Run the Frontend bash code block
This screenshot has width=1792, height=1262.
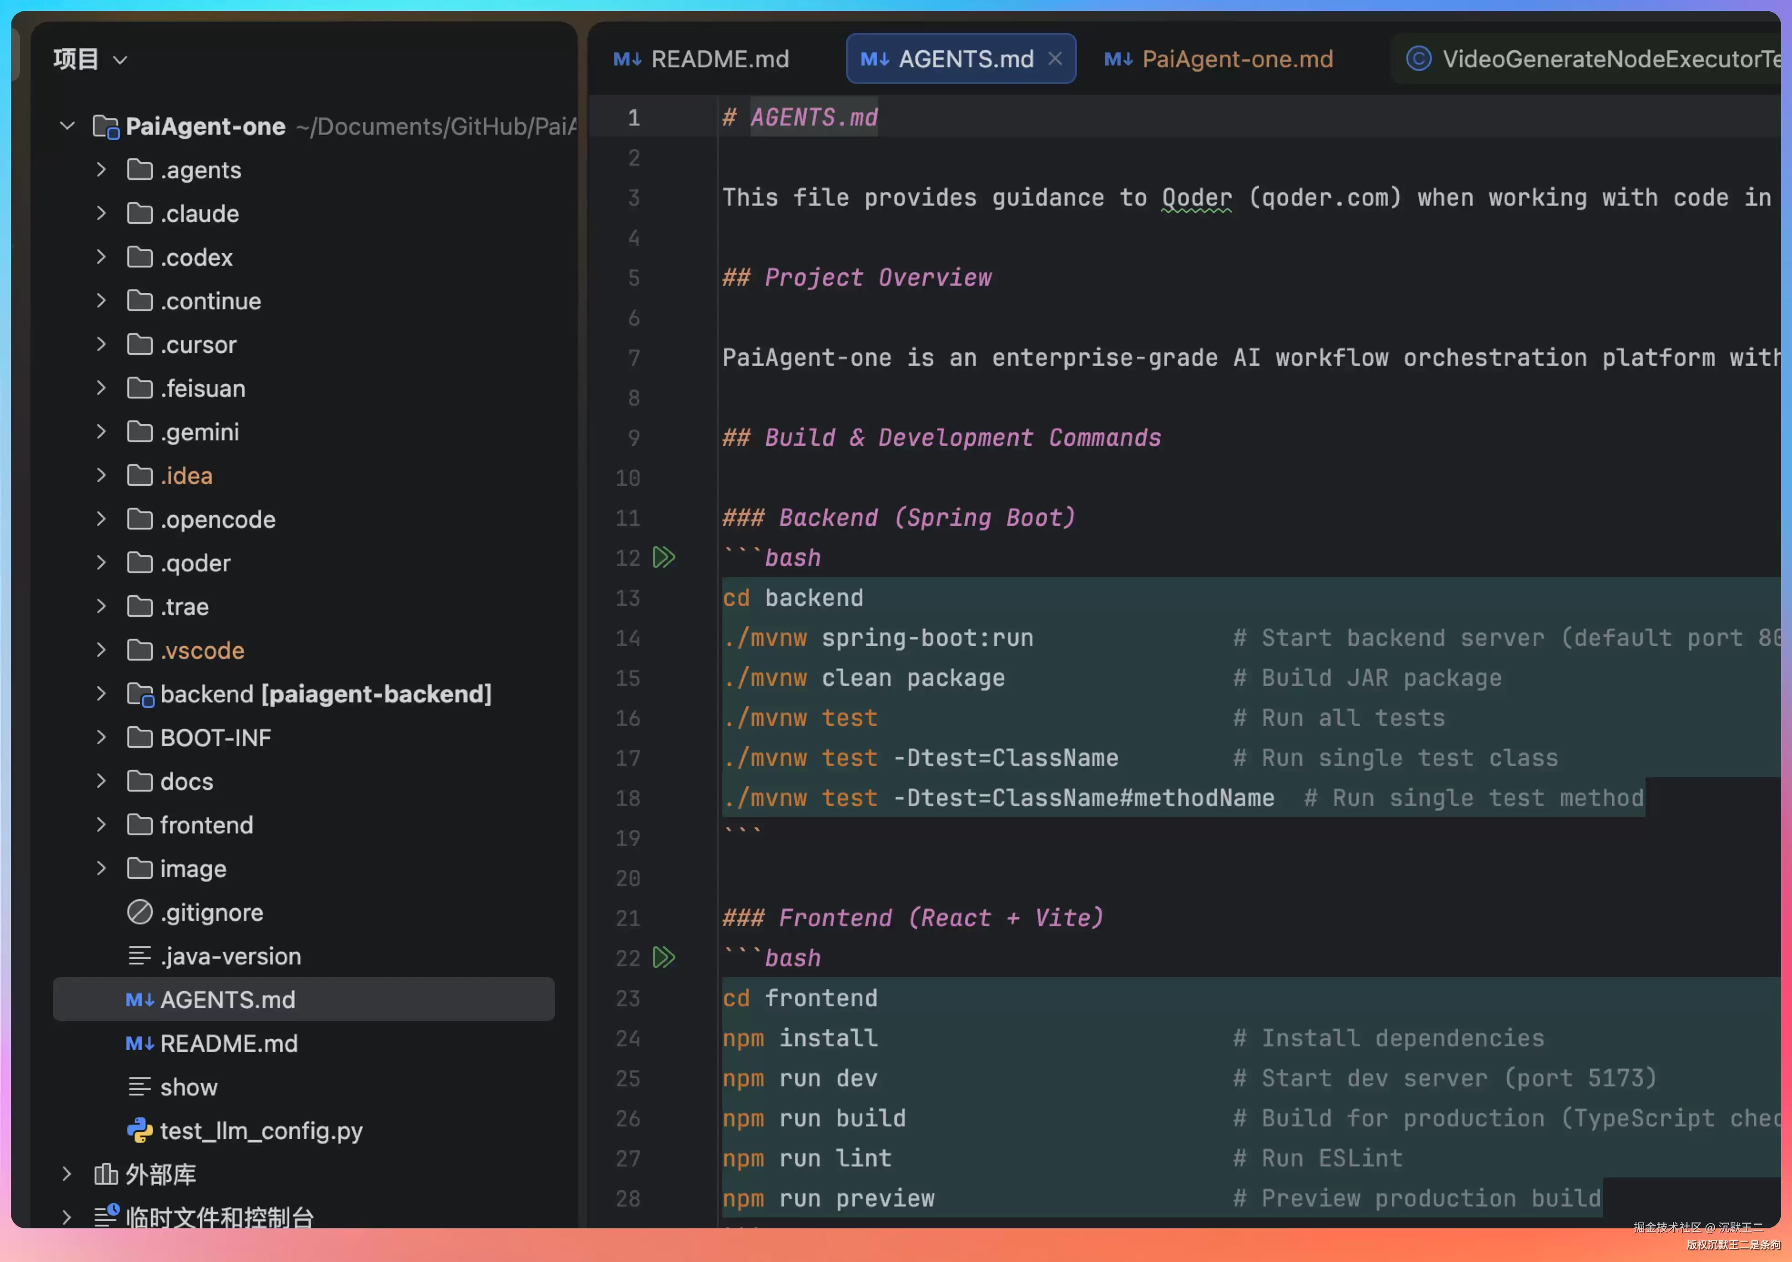point(664,958)
